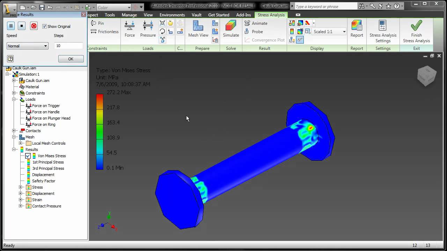This screenshot has width=447, height=251.
Task: Confirm with the OK button
Action: coord(71,59)
